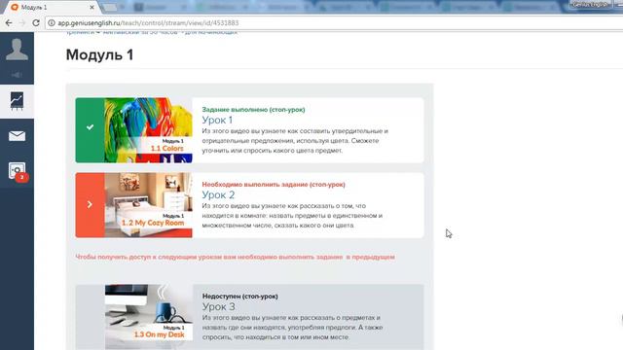This screenshot has width=623, height=350.
Task: Click the Урок 1 description text
Action: coord(295,140)
